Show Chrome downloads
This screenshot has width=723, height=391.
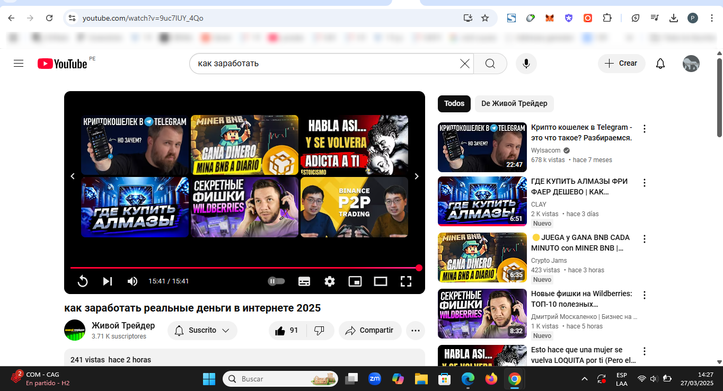click(674, 18)
